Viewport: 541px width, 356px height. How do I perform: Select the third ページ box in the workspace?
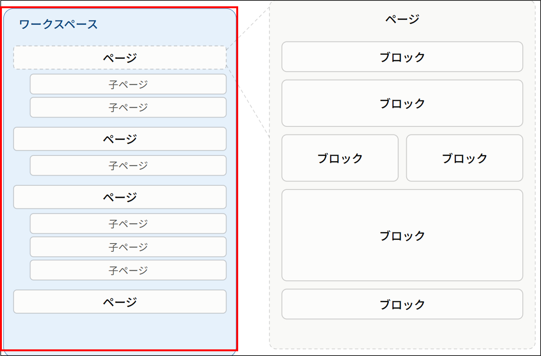tap(120, 197)
